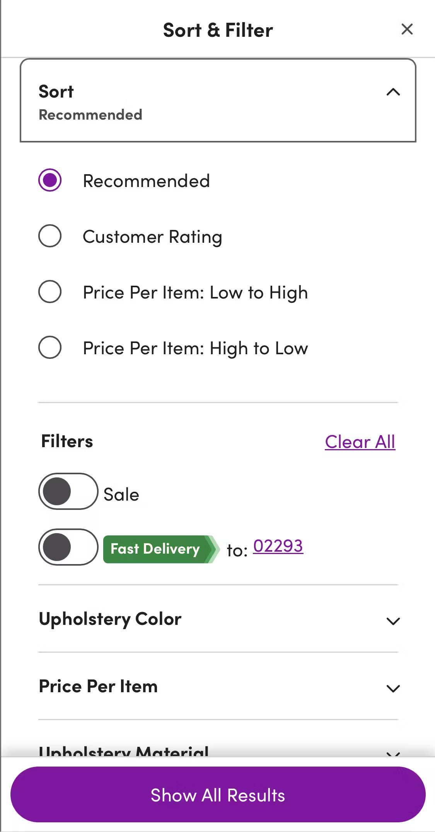The width and height of the screenshot is (435, 832).
Task: Click the Sort & Filter title
Action: [218, 30]
